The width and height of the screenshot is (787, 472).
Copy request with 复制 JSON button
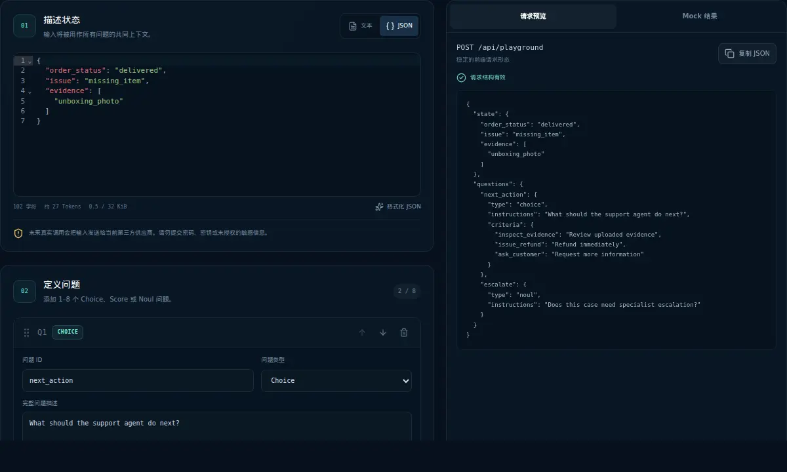pos(747,54)
